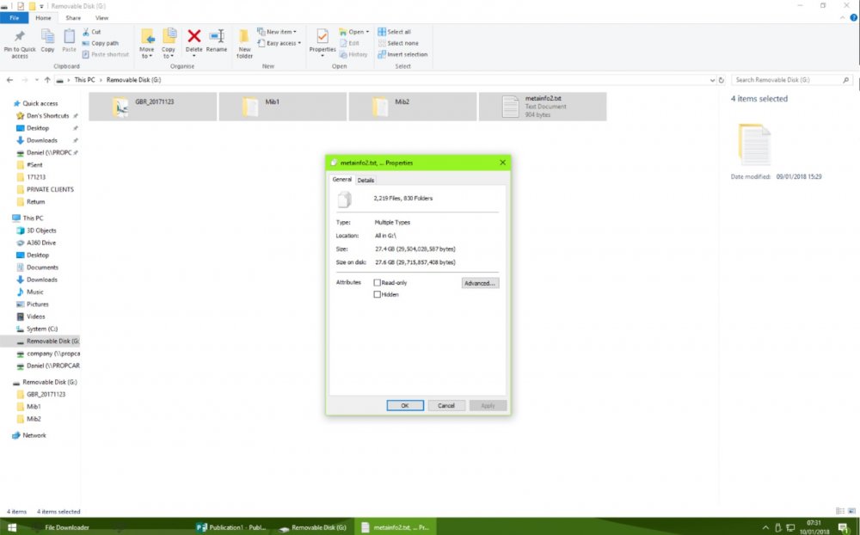Screen dimensions: 860x535
Task: Enable the Read-only checkbox
Action: [x=377, y=283]
